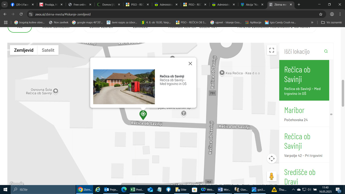This screenshot has width=345, height=194.
Task: Select the Zemljevid map view
Action: 24,50
